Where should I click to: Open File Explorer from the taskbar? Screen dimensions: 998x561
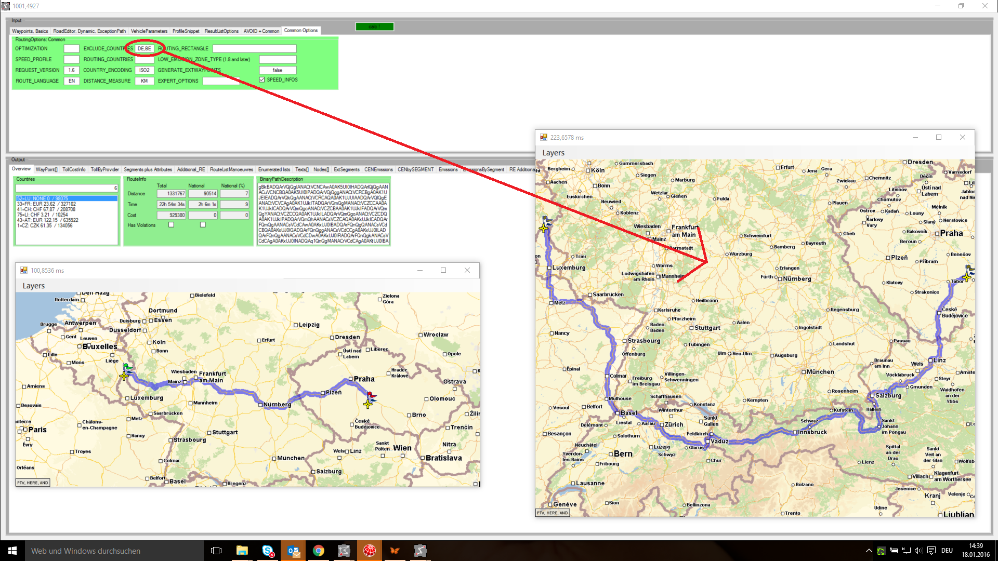click(x=242, y=551)
